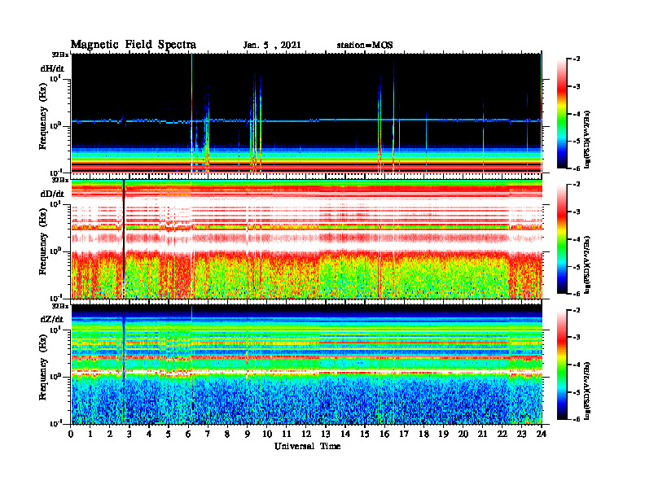645x498 pixels.
Task: Click the color scale bar beside dD/dt panel
Action: coord(561,239)
